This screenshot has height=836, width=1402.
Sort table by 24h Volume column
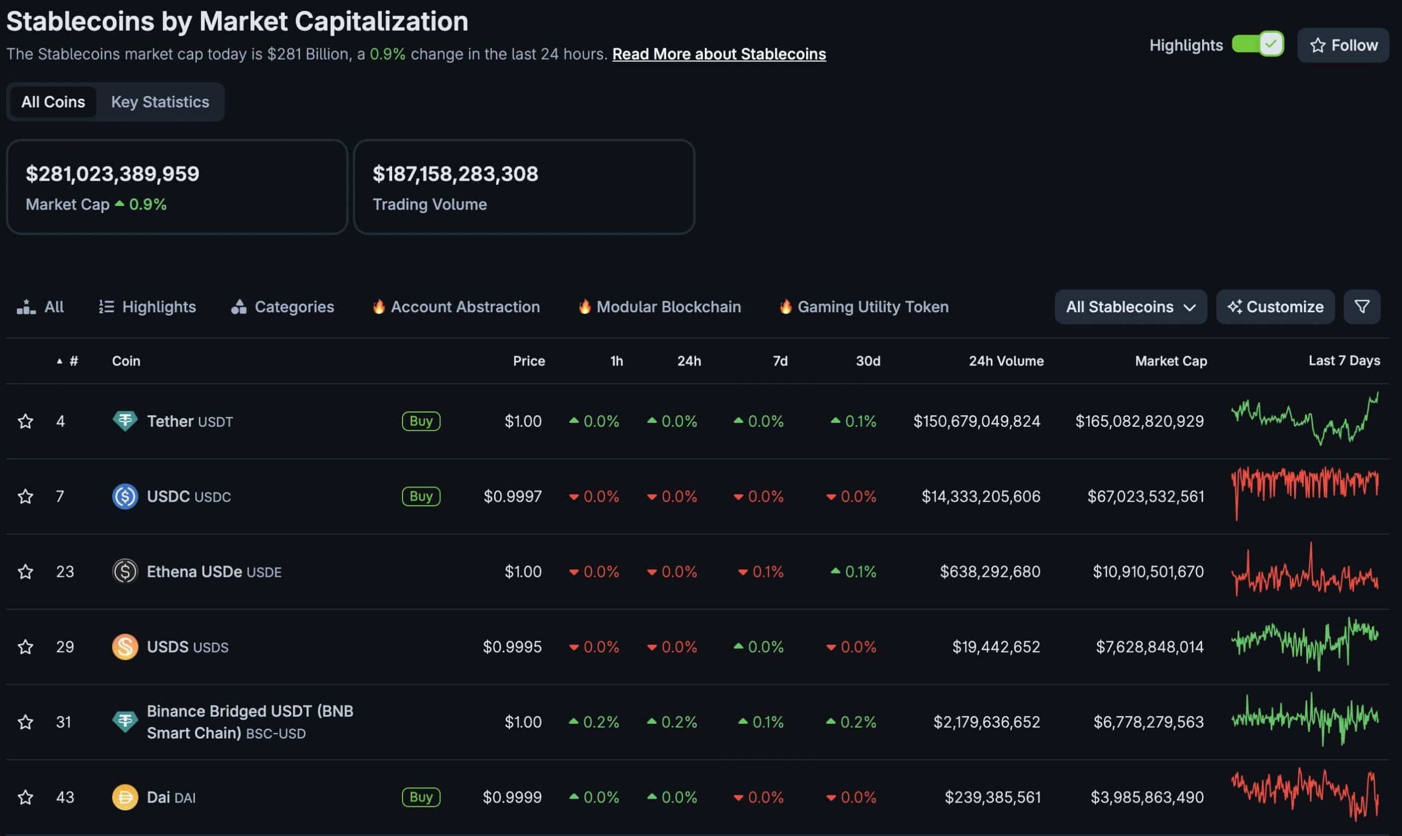click(1006, 361)
